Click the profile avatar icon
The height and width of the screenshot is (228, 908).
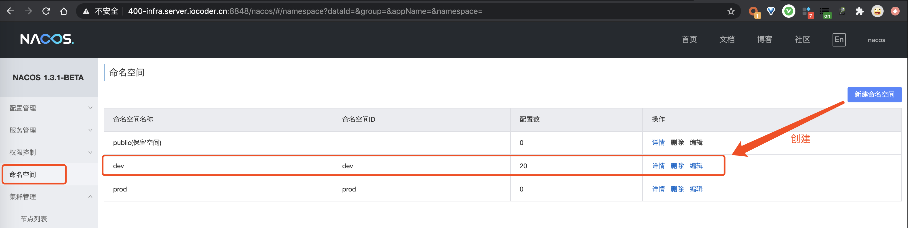pos(877,11)
